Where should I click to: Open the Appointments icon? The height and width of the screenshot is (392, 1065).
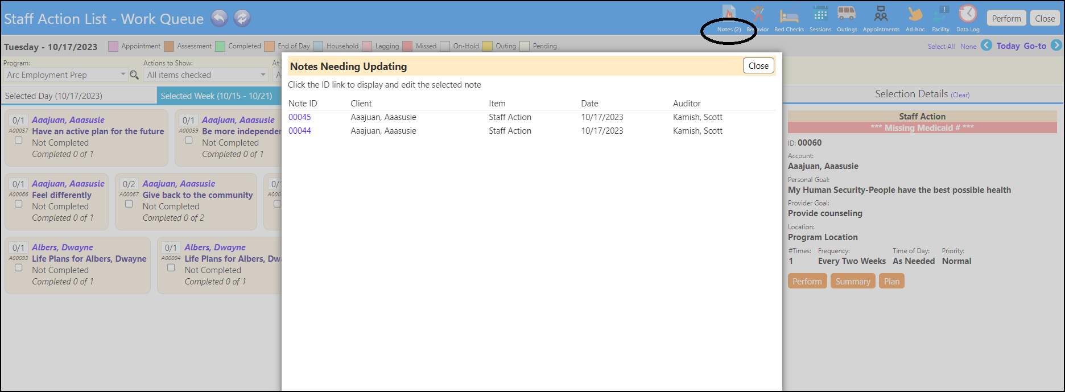pos(881,19)
